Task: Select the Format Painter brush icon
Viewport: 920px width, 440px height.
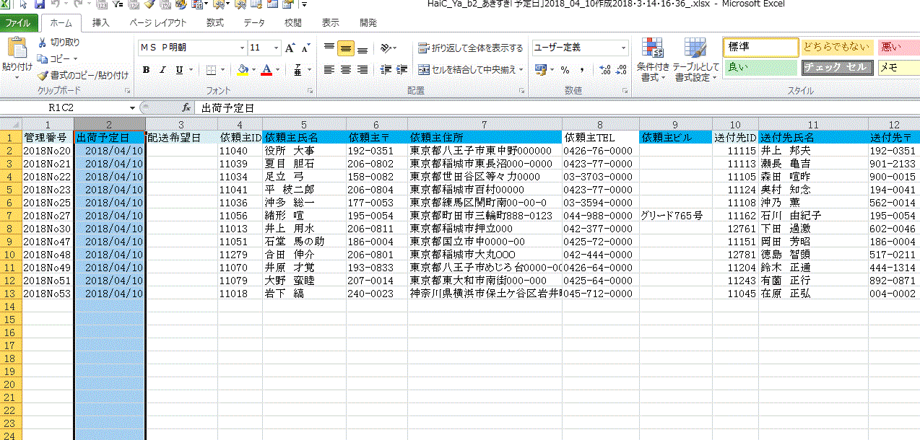Action: click(x=43, y=75)
